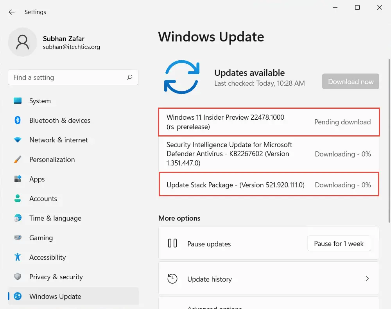
Task: Click the Accessibility figure icon
Action: click(18, 257)
